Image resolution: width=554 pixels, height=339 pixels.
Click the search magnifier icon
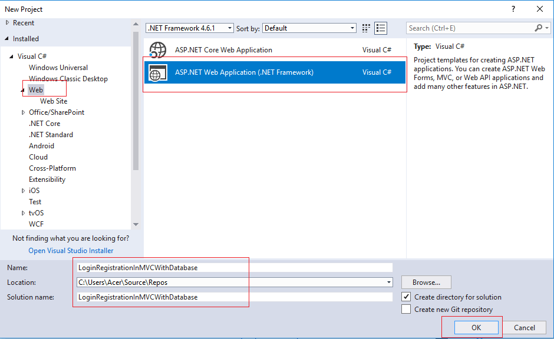539,28
